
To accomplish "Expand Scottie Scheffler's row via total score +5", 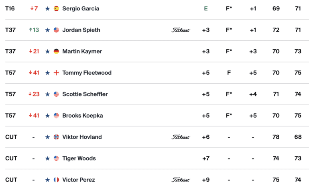I will [206, 94].
